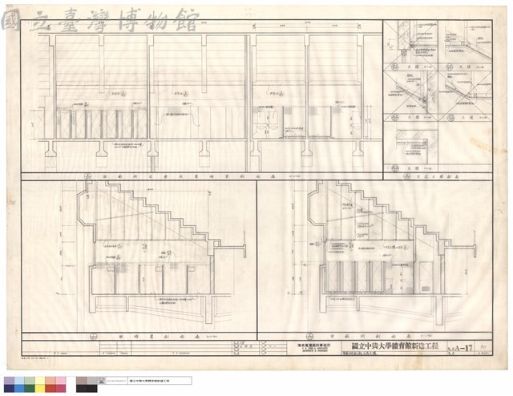Click the circled section marker under top elevation drawing
513x396 pixels.
point(87,176)
